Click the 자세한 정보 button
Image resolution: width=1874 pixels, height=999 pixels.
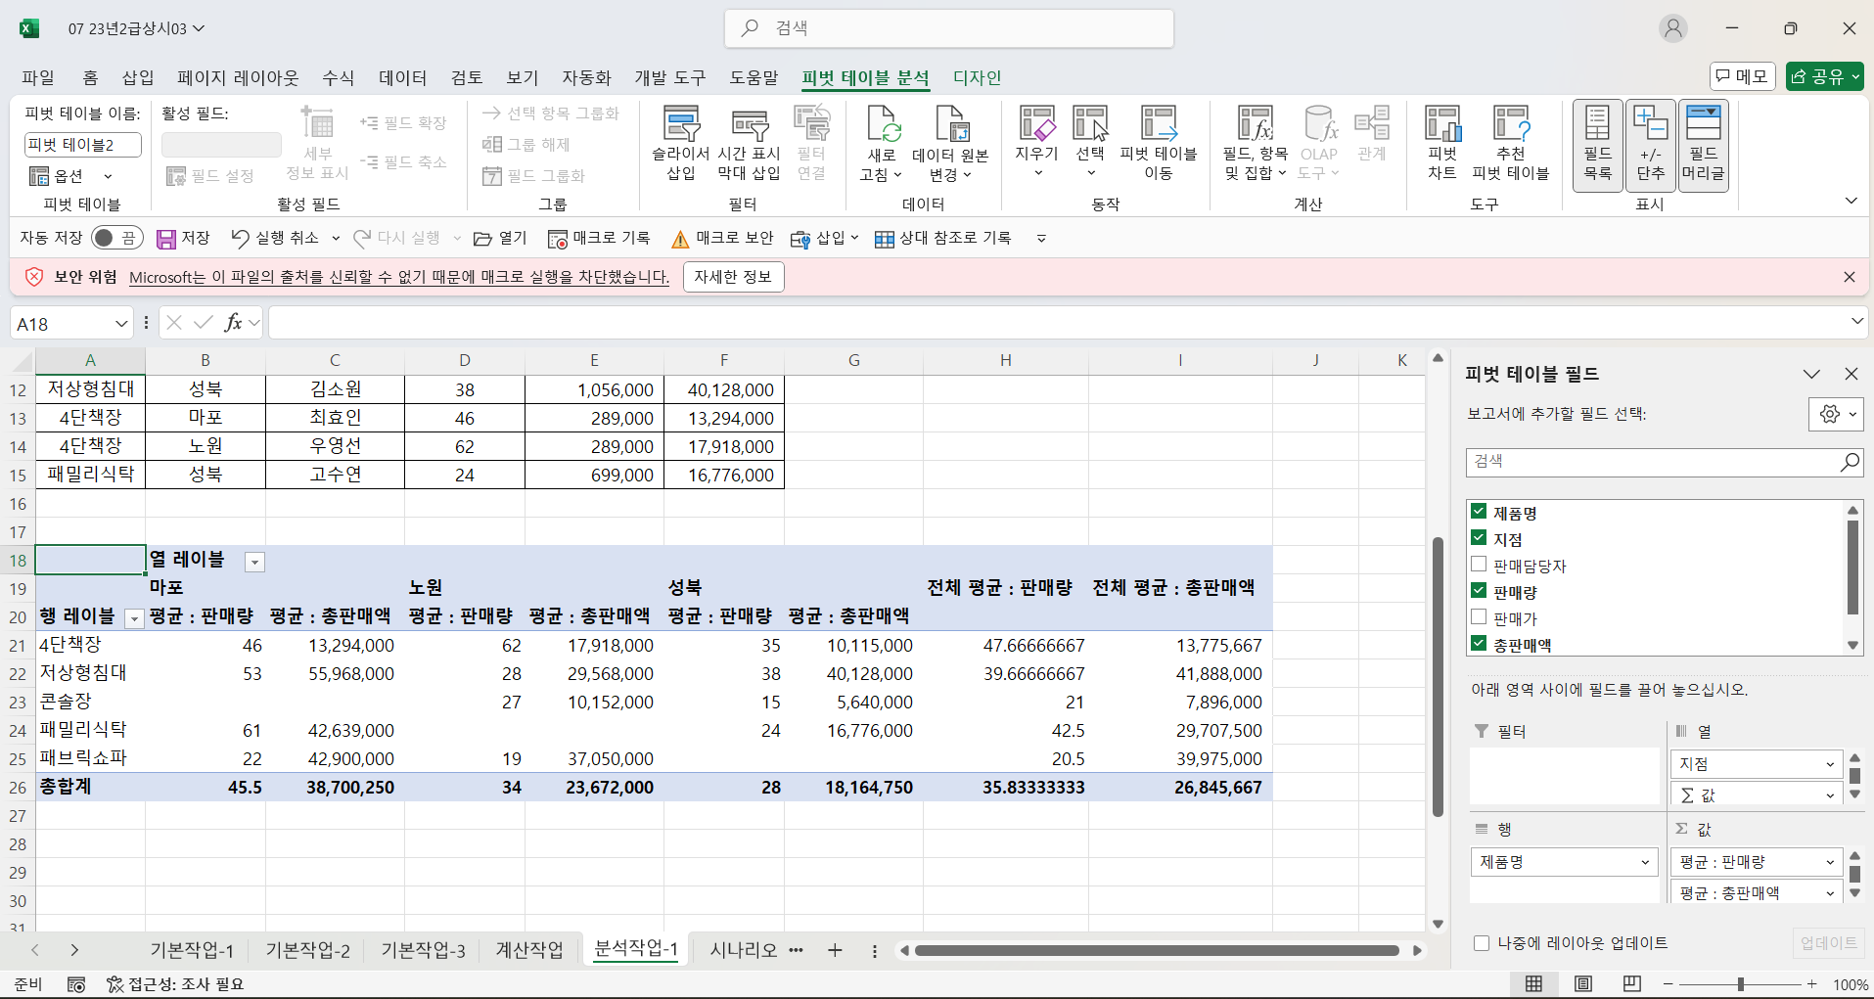(733, 277)
